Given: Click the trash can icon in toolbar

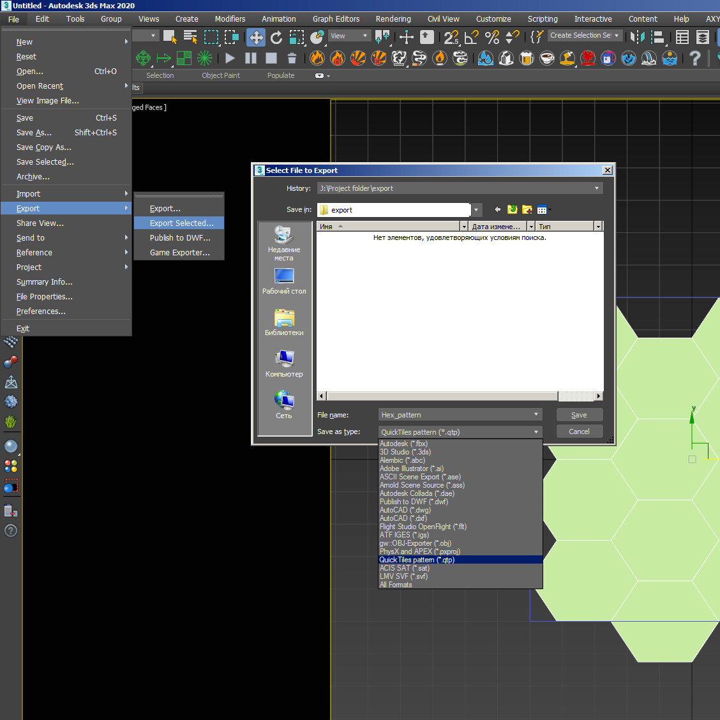Looking at the screenshot, I should tap(292, 59).
